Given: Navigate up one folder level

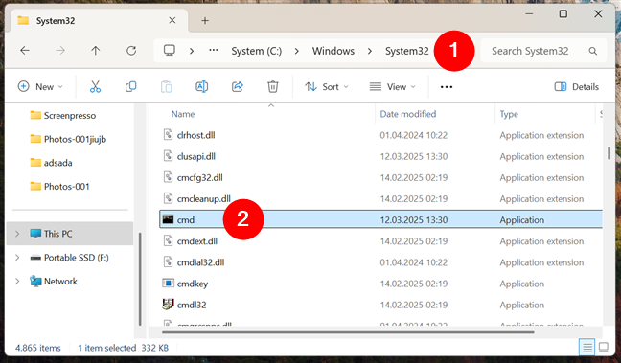Looking at the screenshot, I should (x=96, y=51).
